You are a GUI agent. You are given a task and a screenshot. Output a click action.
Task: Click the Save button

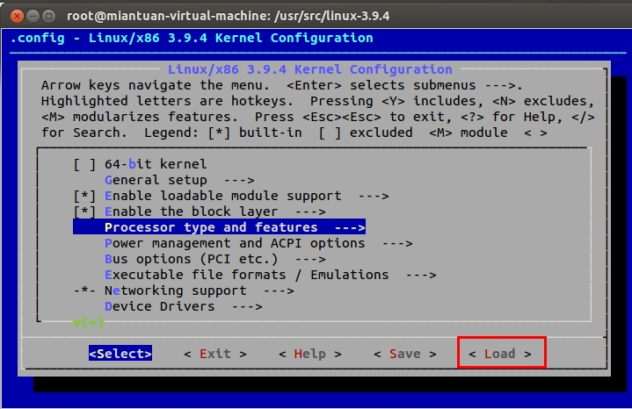click(405, 354)
